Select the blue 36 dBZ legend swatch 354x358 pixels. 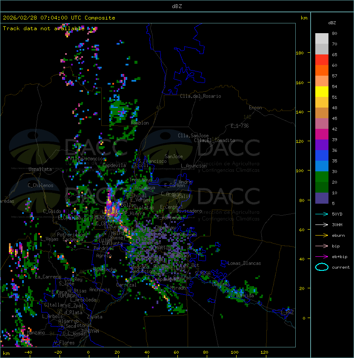pos(322,156)
